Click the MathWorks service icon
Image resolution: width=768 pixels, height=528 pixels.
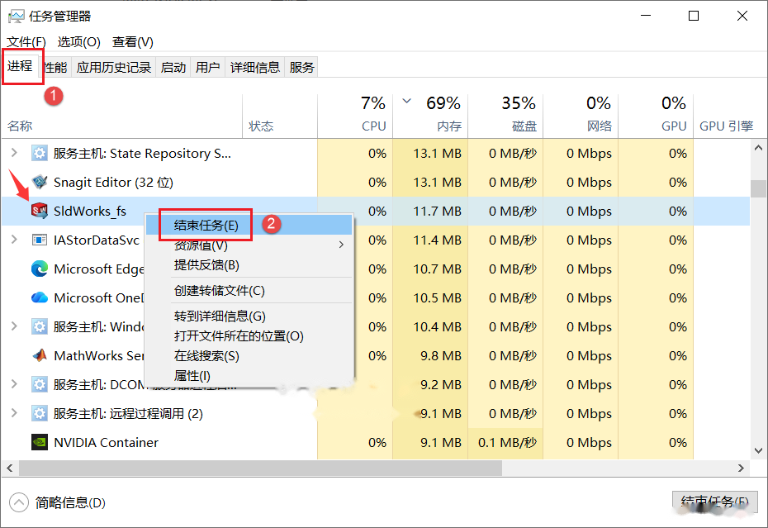click(39, 355)
